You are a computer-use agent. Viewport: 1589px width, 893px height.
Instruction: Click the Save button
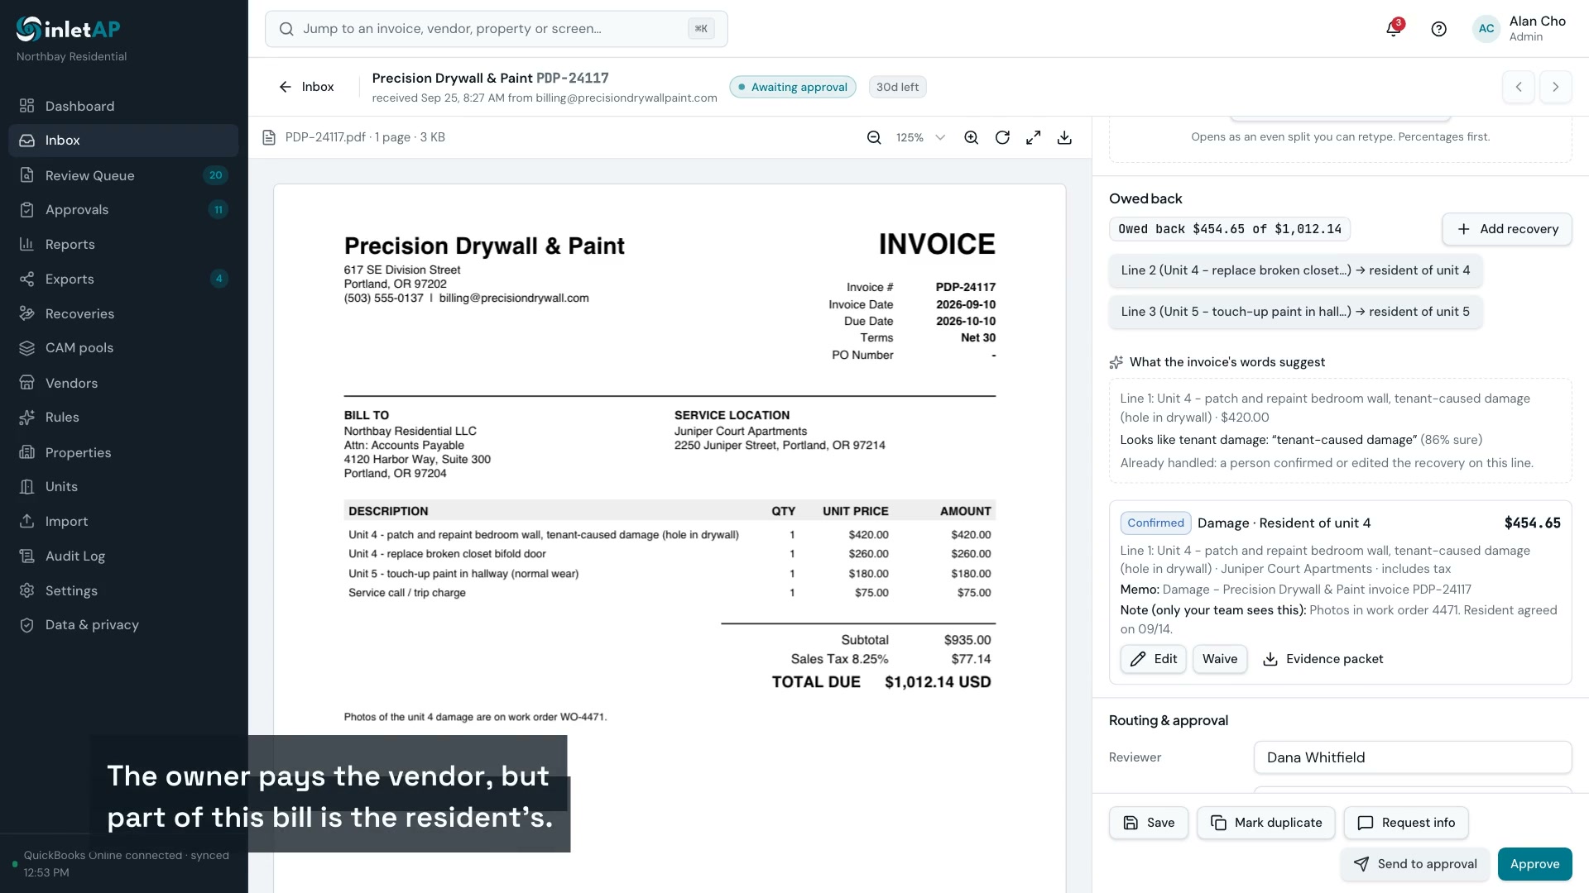point(1149,823)
